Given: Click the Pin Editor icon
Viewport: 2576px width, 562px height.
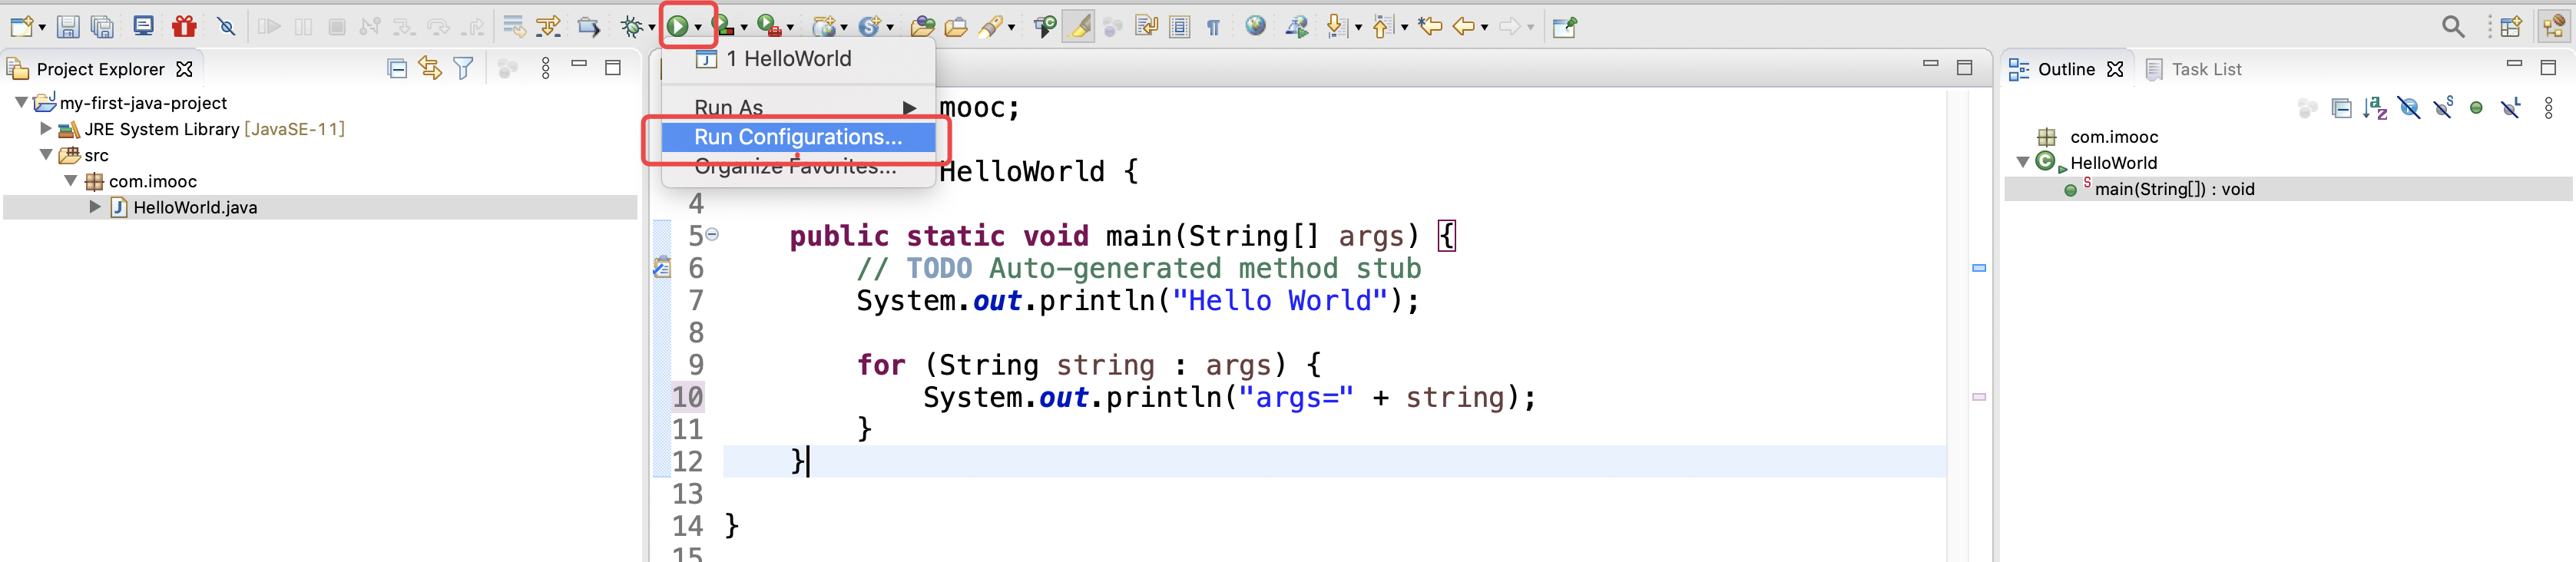Looking at the screenshot, I should [1564, 27].
